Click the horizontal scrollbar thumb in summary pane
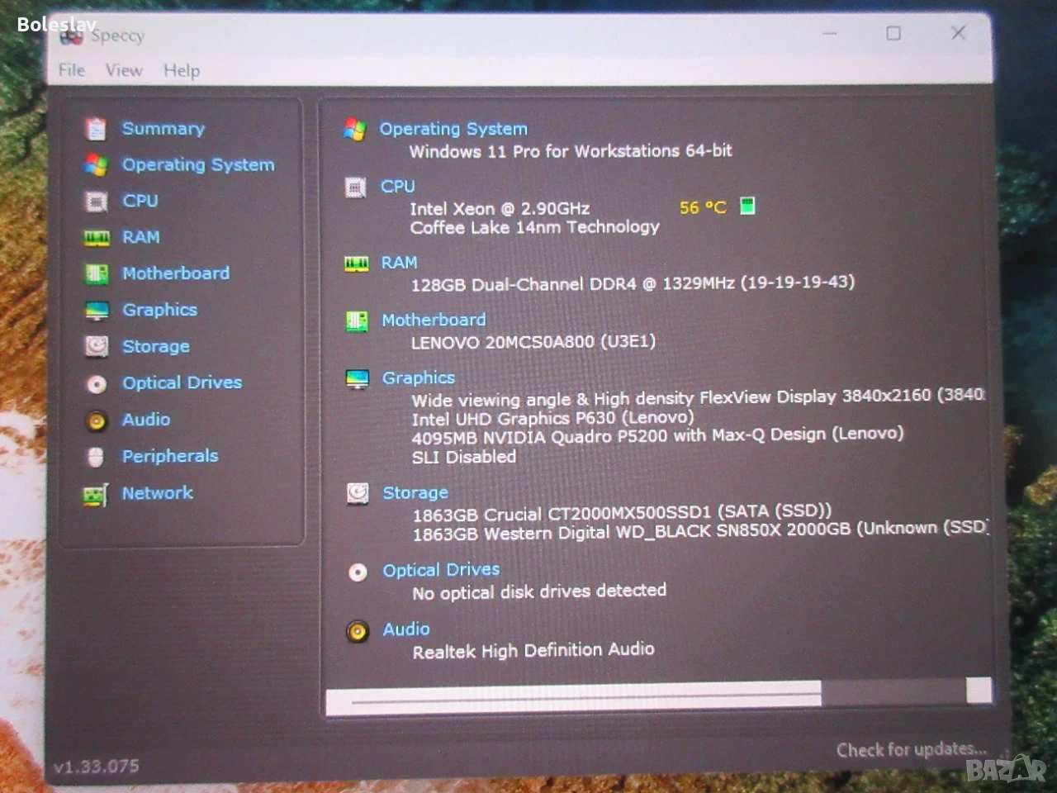Screen dimensions: 1057x793 pyautogui.click(x=574, y=696)
